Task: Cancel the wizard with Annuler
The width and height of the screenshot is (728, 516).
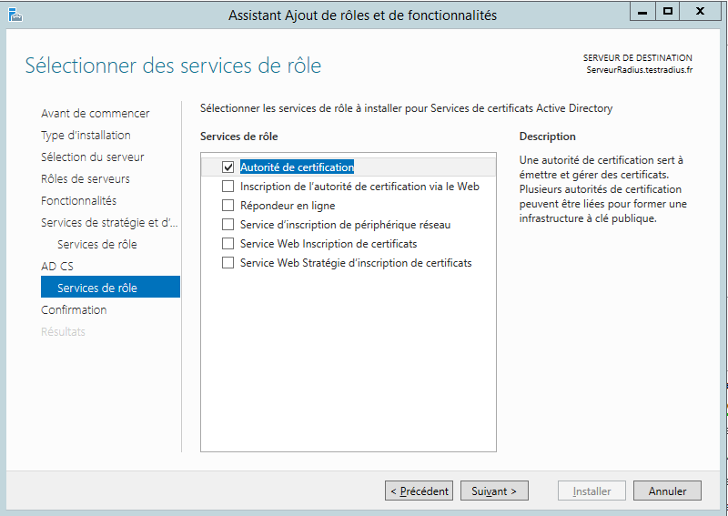Action: [667, 491]
